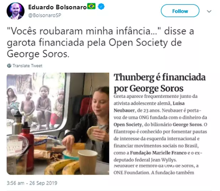Click bold Open Society in the article excerpt
This screenshot has width=220, height=191.
click(128, 125)
